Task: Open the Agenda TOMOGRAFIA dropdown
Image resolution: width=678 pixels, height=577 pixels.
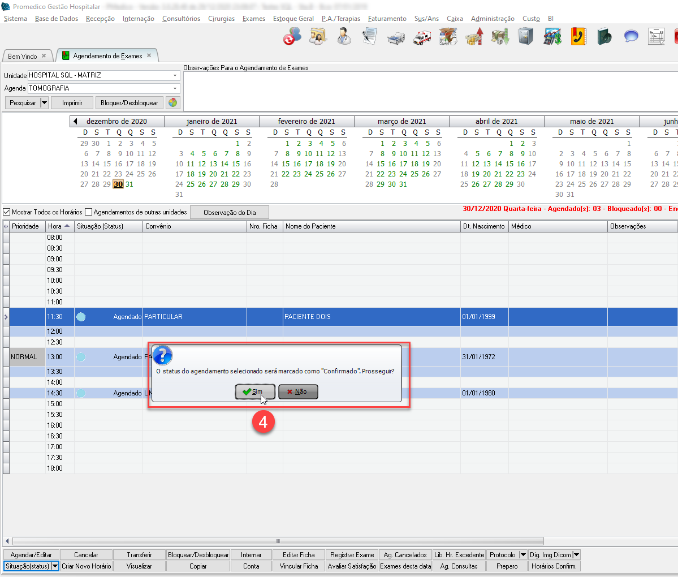Action: 175,88
